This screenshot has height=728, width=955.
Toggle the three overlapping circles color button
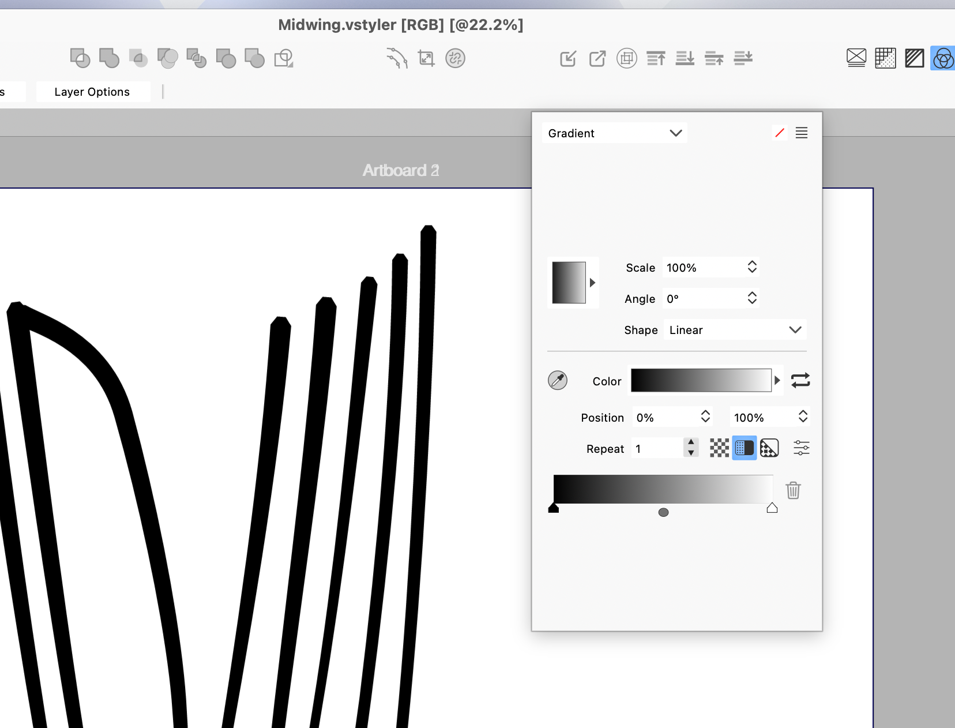(x=943, y=58)
